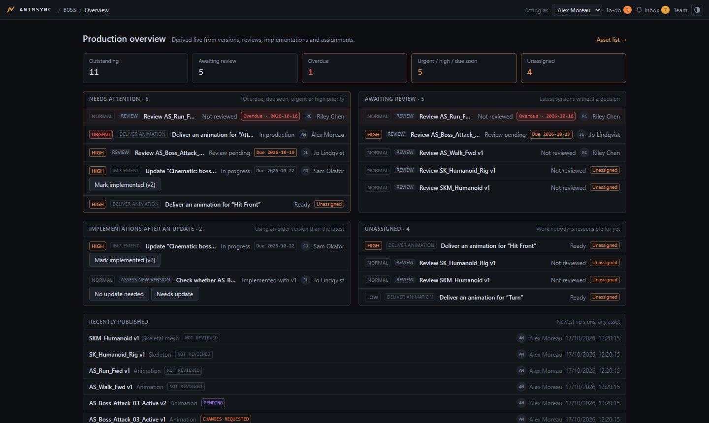
Task: Open Deliver an animation for "Att..." task
Action: click(213, 135)
